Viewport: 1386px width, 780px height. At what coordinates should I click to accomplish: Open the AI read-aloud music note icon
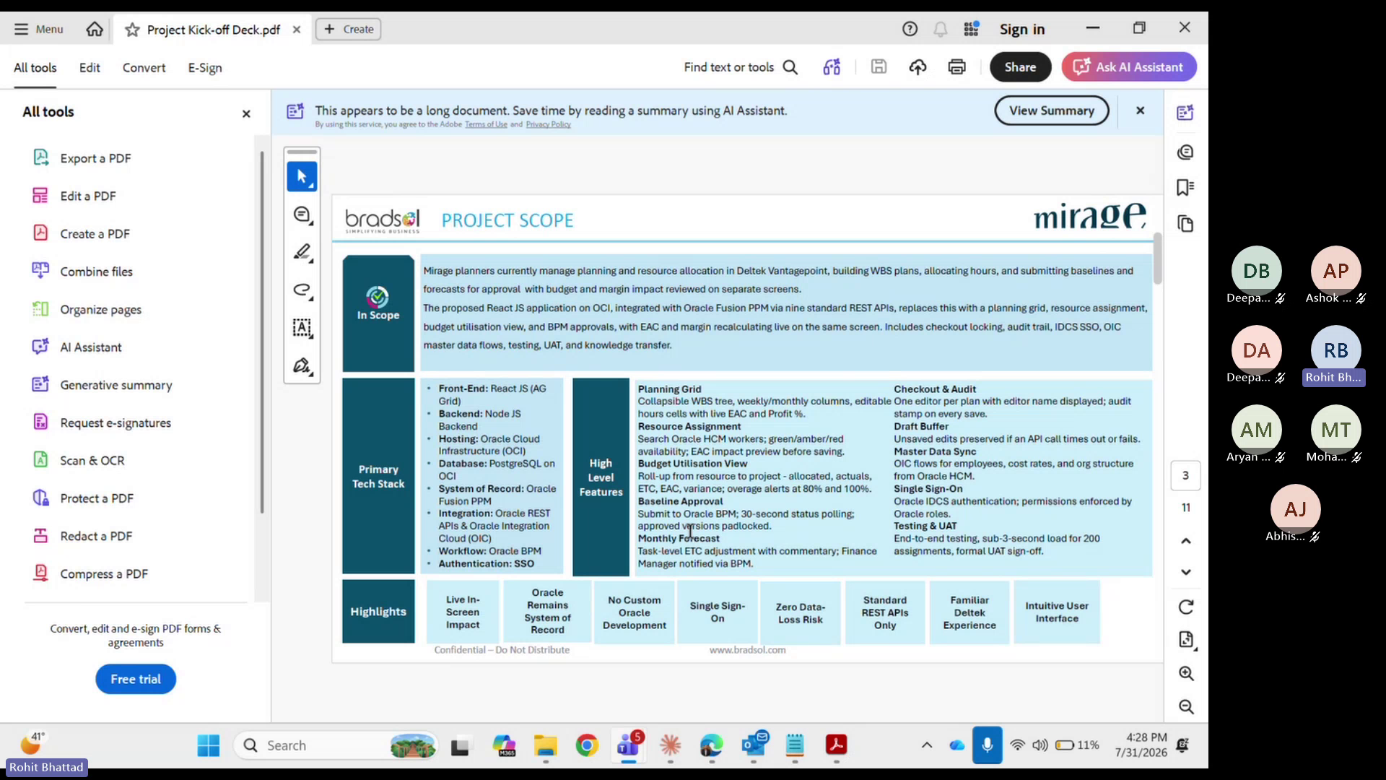click(832, 67)
